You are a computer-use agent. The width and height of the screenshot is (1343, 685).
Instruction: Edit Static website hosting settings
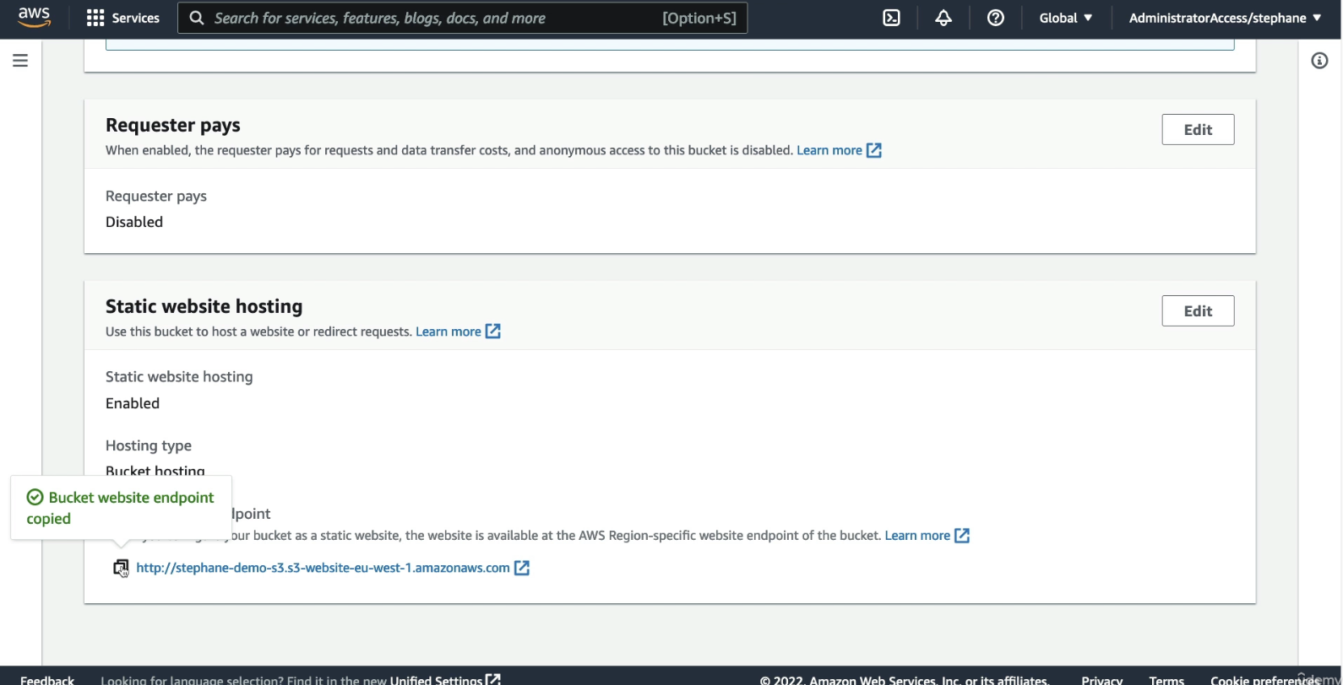[x=1198, y=310]
